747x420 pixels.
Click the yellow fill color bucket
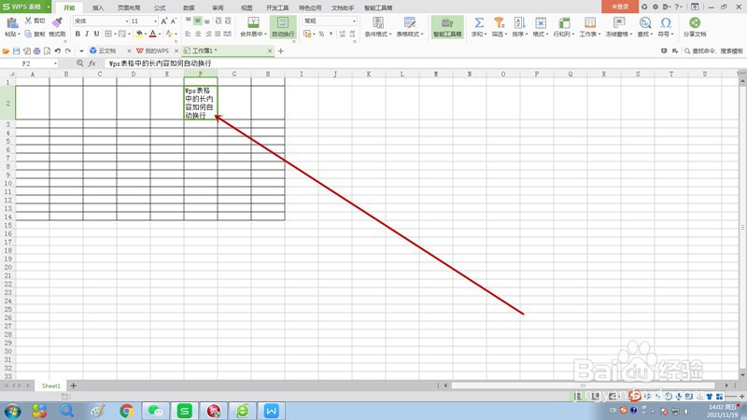click(139, 34)
